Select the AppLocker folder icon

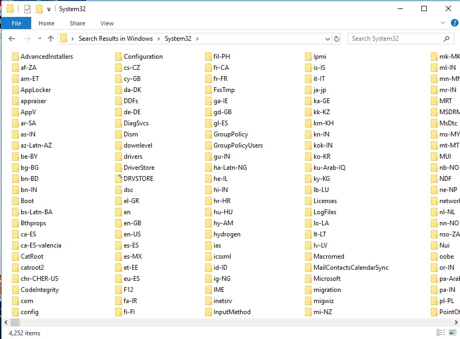(15, 90)
